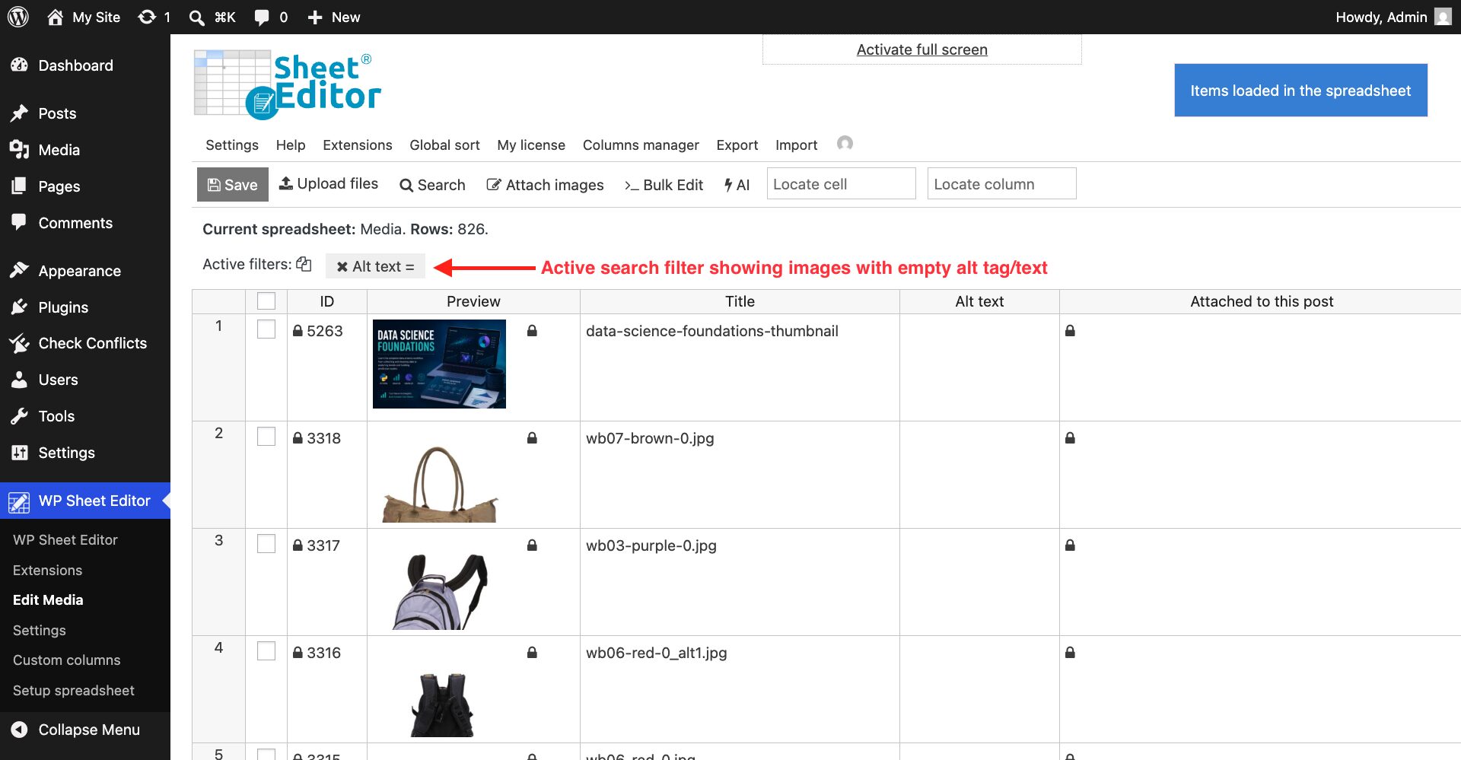Open Media library icon in sidebar
The image size is (1461, 760).
click(x=19, y=150)
